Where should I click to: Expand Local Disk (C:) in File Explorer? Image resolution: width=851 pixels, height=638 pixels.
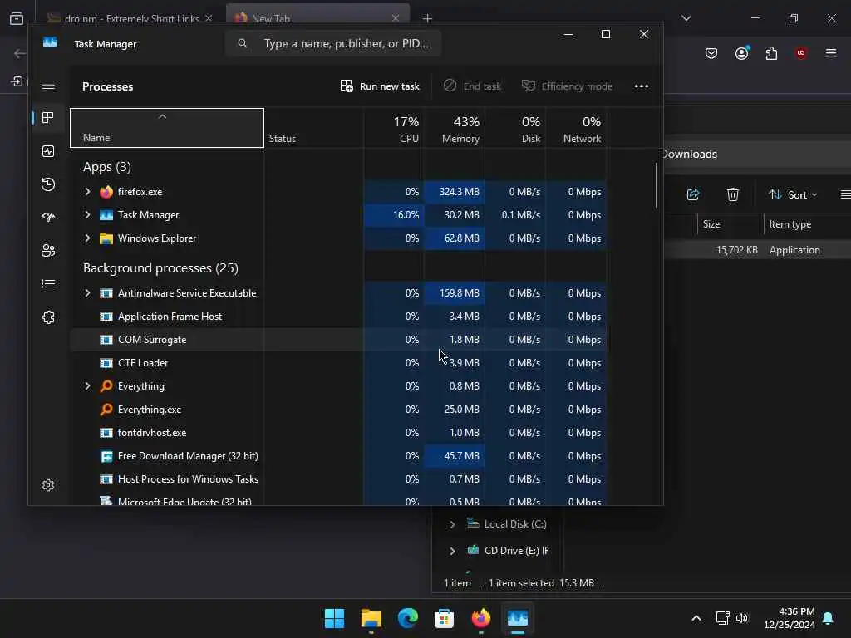pyautogui.click(x=452, y=524)
